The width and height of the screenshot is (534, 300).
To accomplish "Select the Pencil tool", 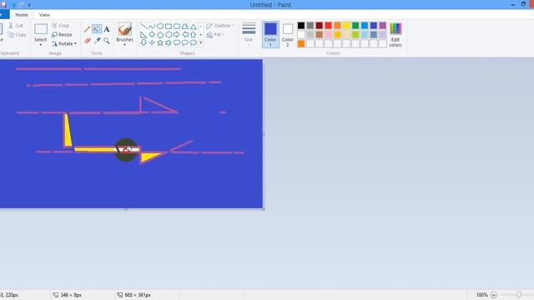I will [87, 30].
